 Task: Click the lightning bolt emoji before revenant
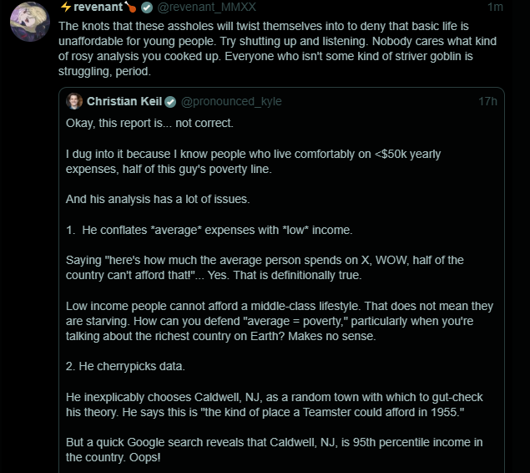point(65,7)
